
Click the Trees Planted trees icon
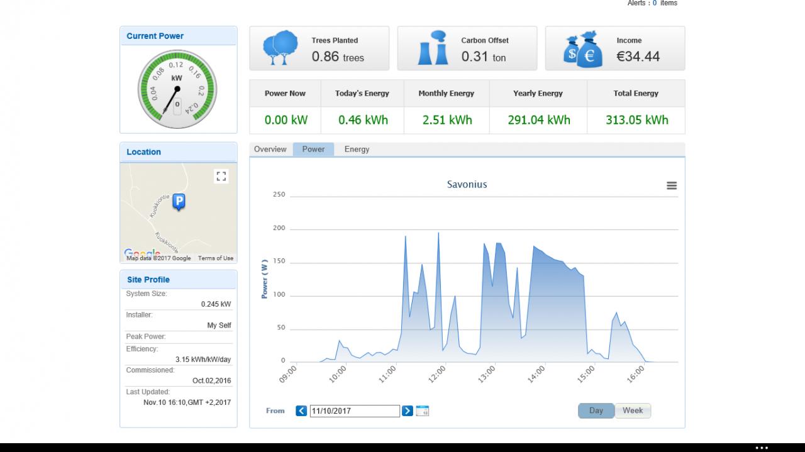tap(280, 48)
